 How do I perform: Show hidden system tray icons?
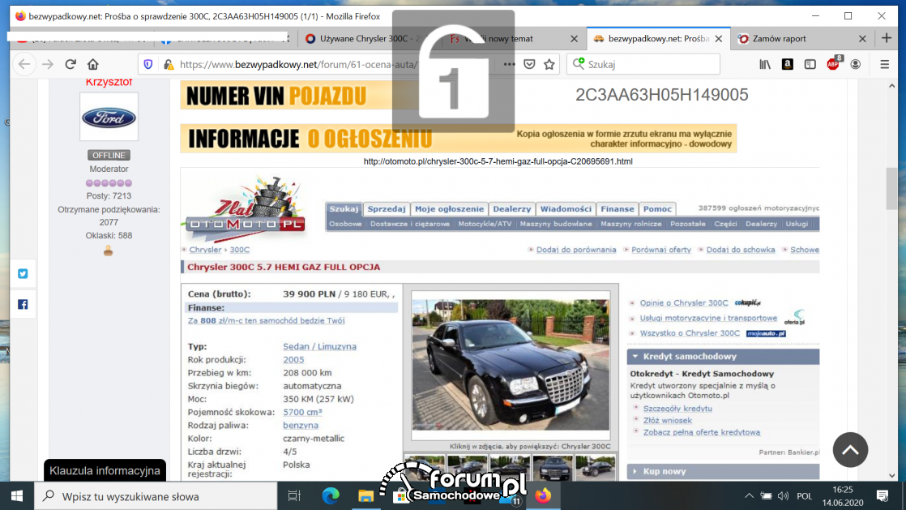[749, 496]
